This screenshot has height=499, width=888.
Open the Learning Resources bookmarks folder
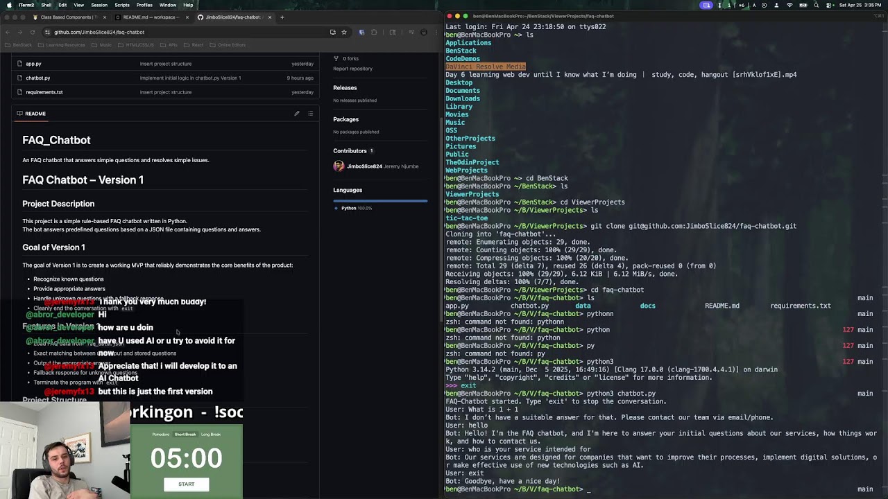click(62, 45)
